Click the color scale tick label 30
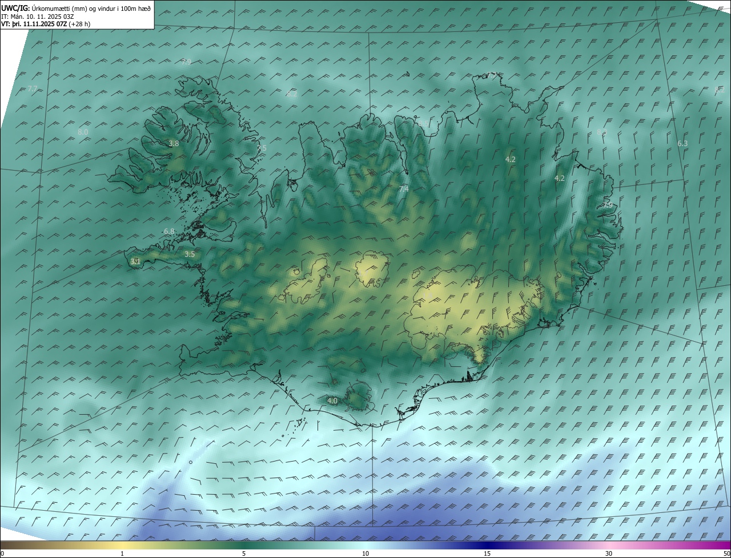 609,554
